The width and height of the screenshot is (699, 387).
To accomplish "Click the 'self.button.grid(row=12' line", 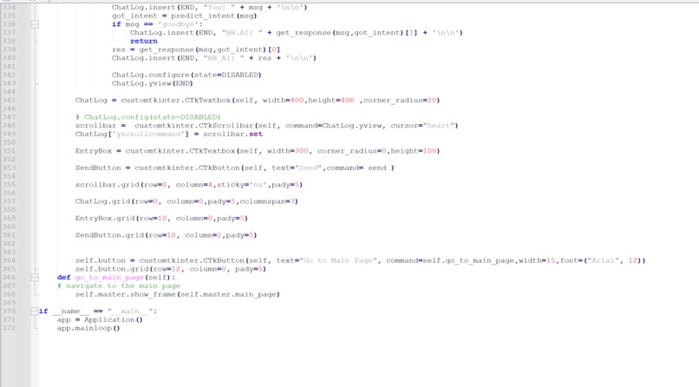I will tap(170, 269).
